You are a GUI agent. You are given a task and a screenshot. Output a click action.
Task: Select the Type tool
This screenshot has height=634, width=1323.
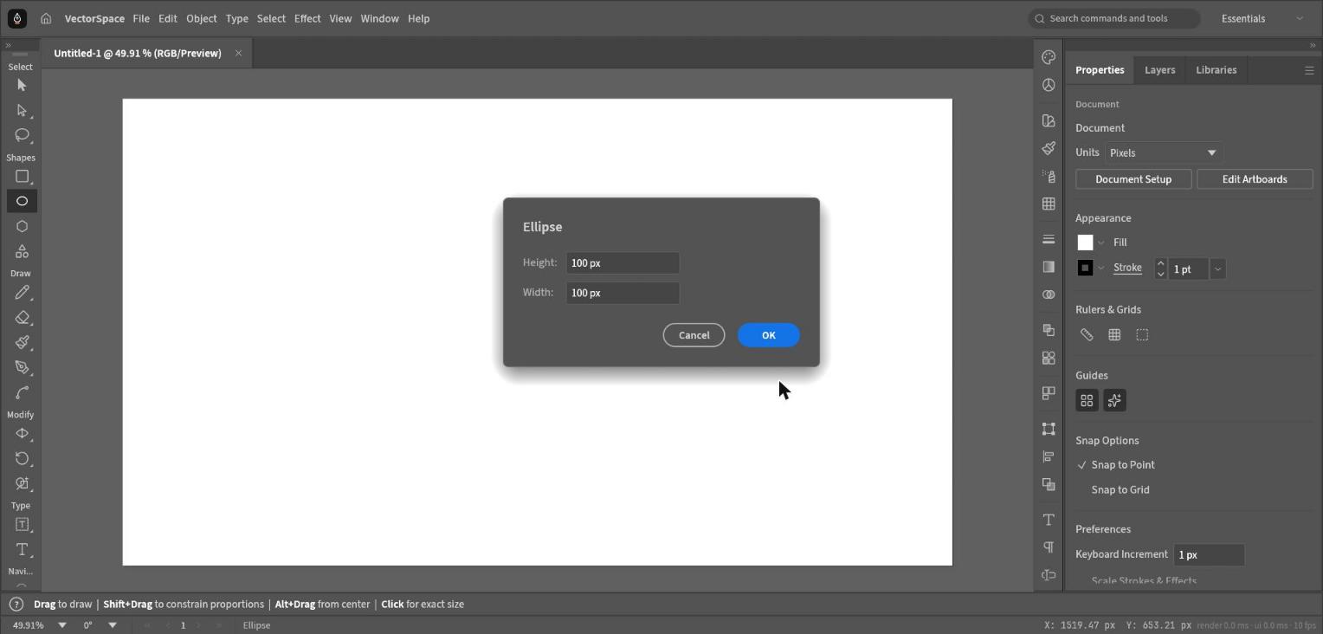[22, 549]
